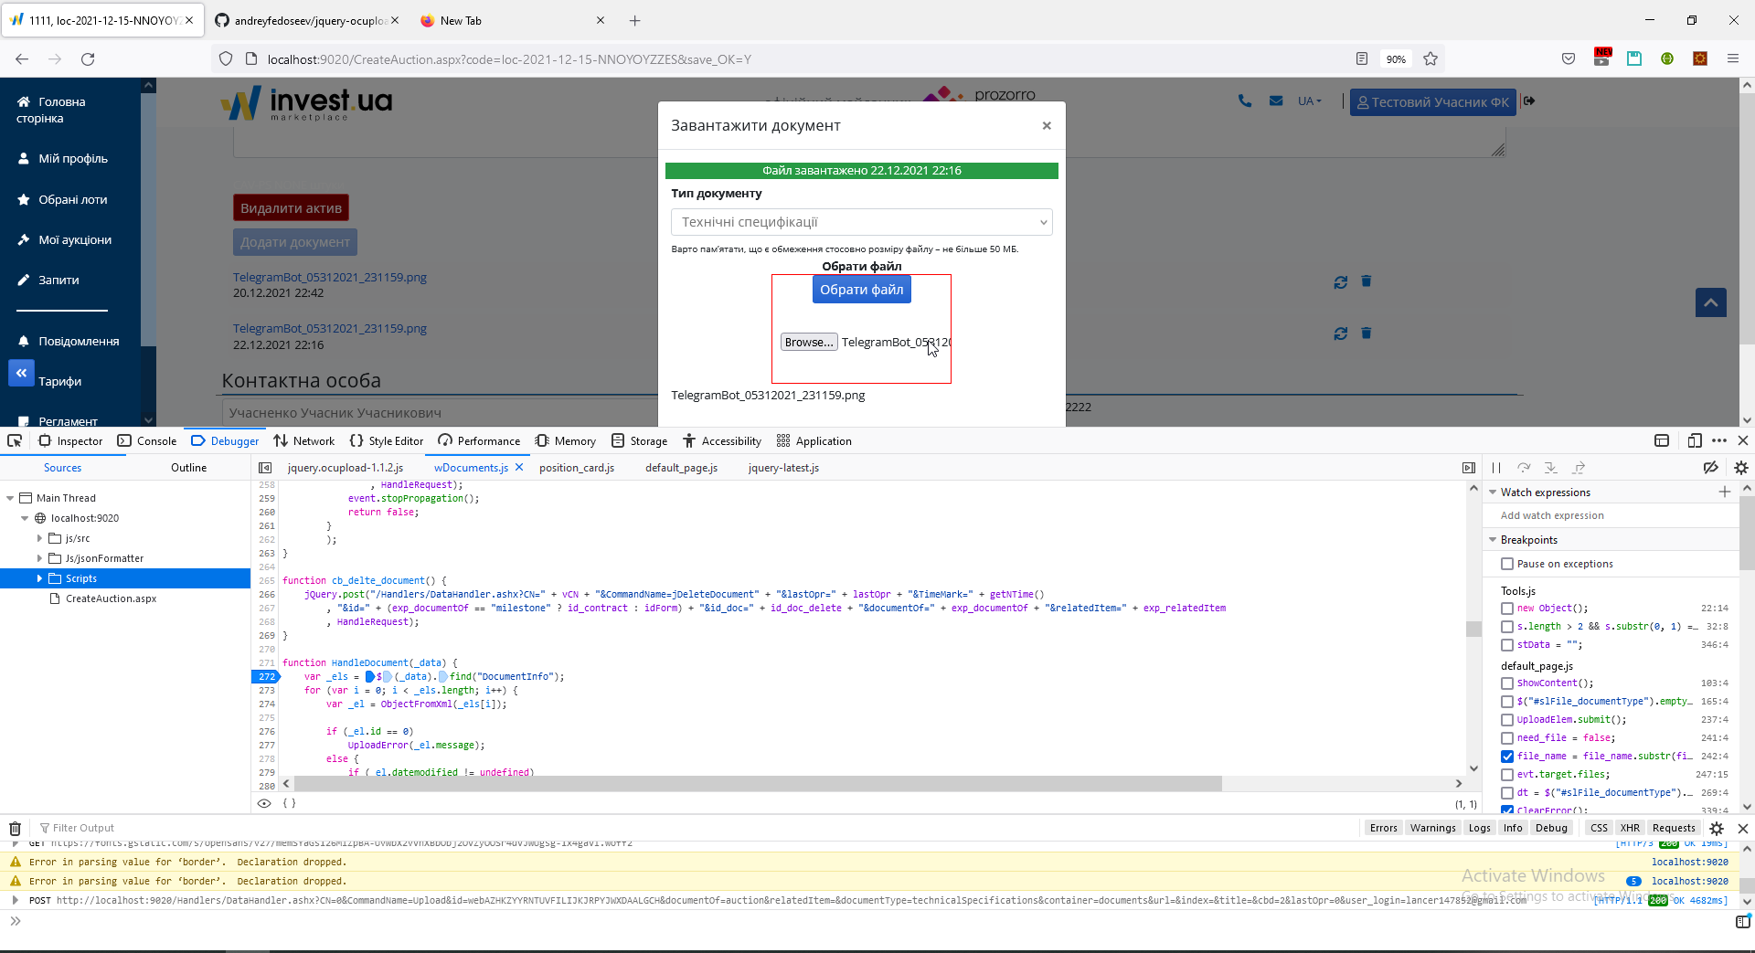1755x953 pixels.
Task: Open first TelegramBot_05312021_231159.png link dated 20.12.2021
Action: 330,277
